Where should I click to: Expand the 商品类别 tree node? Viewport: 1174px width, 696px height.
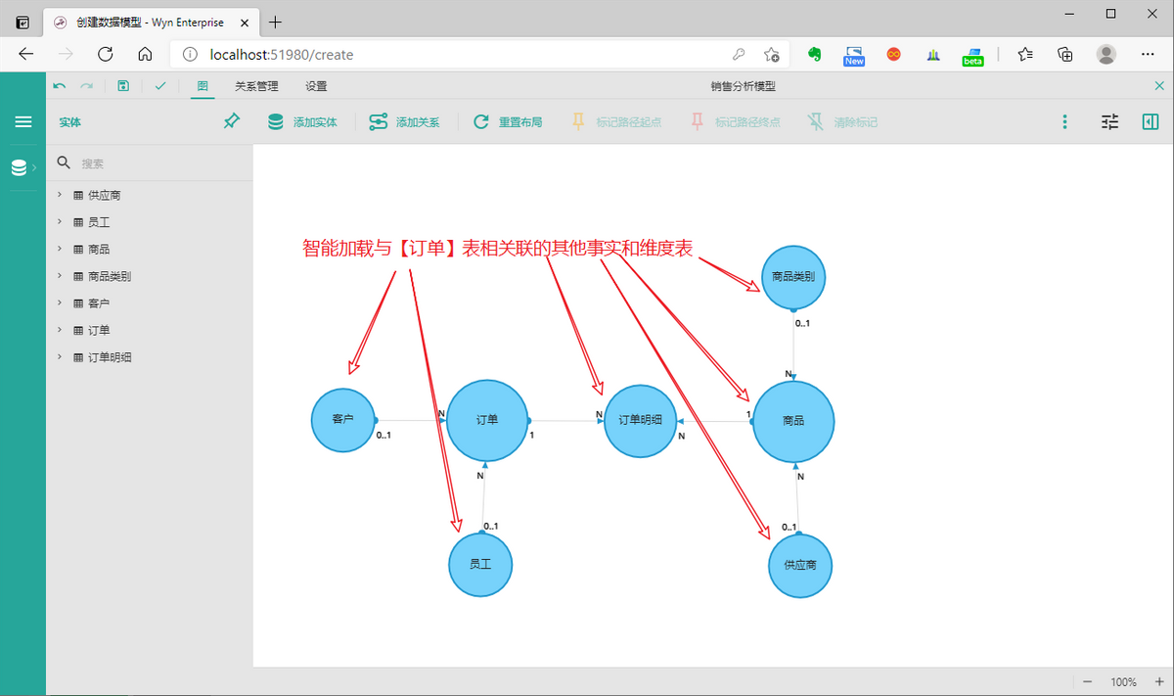pos(60,276)
